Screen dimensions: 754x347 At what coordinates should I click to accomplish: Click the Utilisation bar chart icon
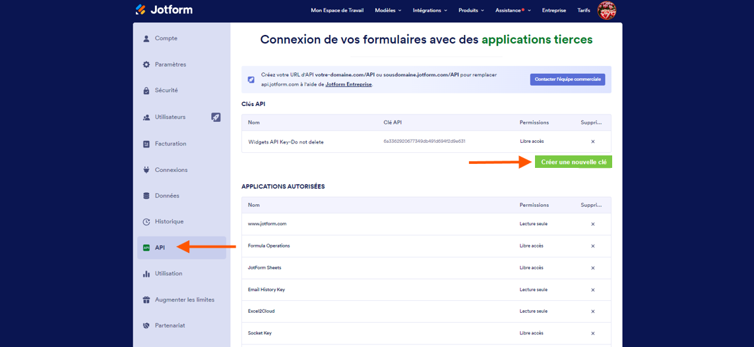(x=146, y=273)
